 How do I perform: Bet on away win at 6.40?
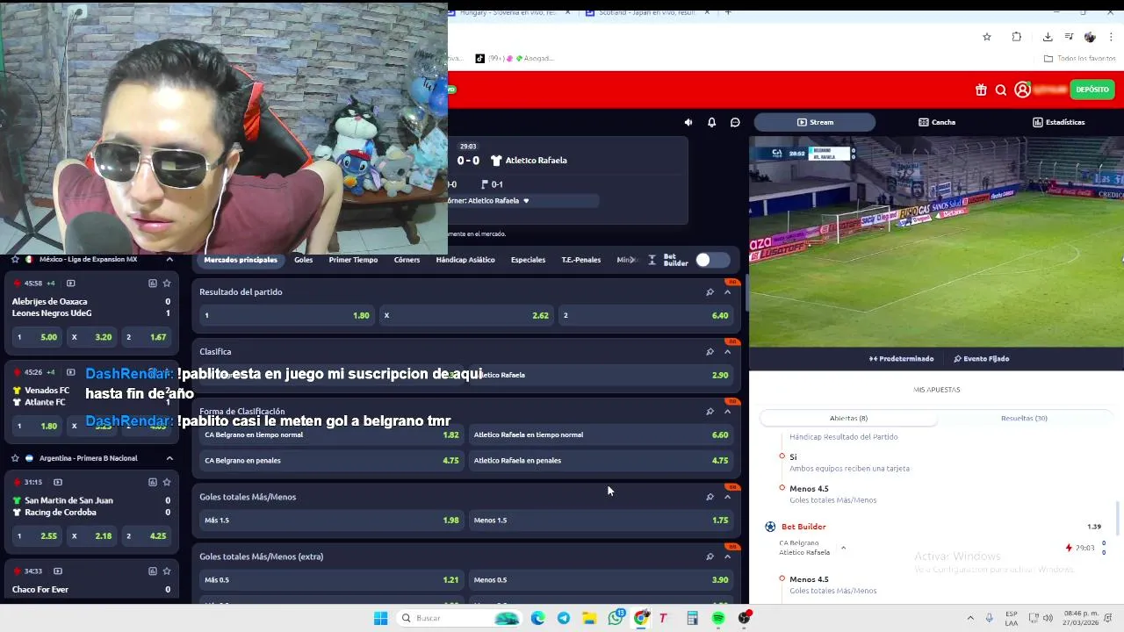click(x=645, y=315)
